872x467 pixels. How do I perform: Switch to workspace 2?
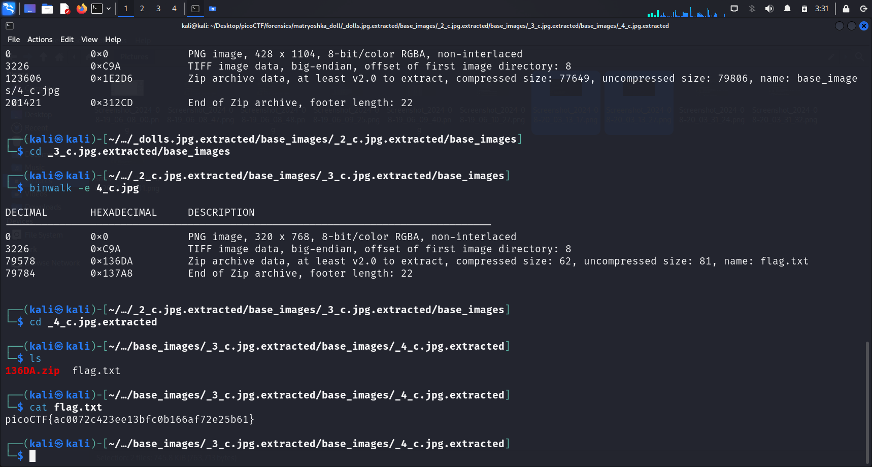[x=142, y=9]
